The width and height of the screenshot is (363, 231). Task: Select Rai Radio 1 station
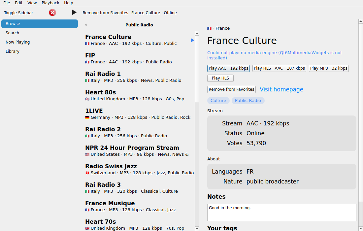tap(139, 77)
